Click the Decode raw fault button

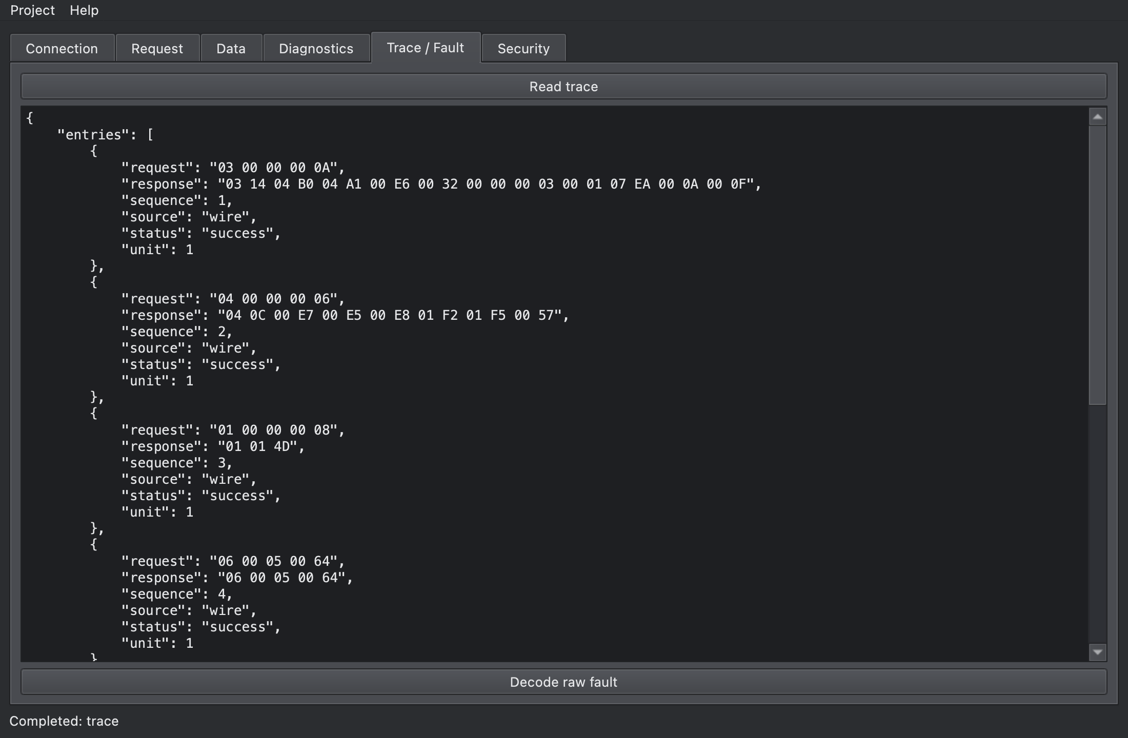564,682
